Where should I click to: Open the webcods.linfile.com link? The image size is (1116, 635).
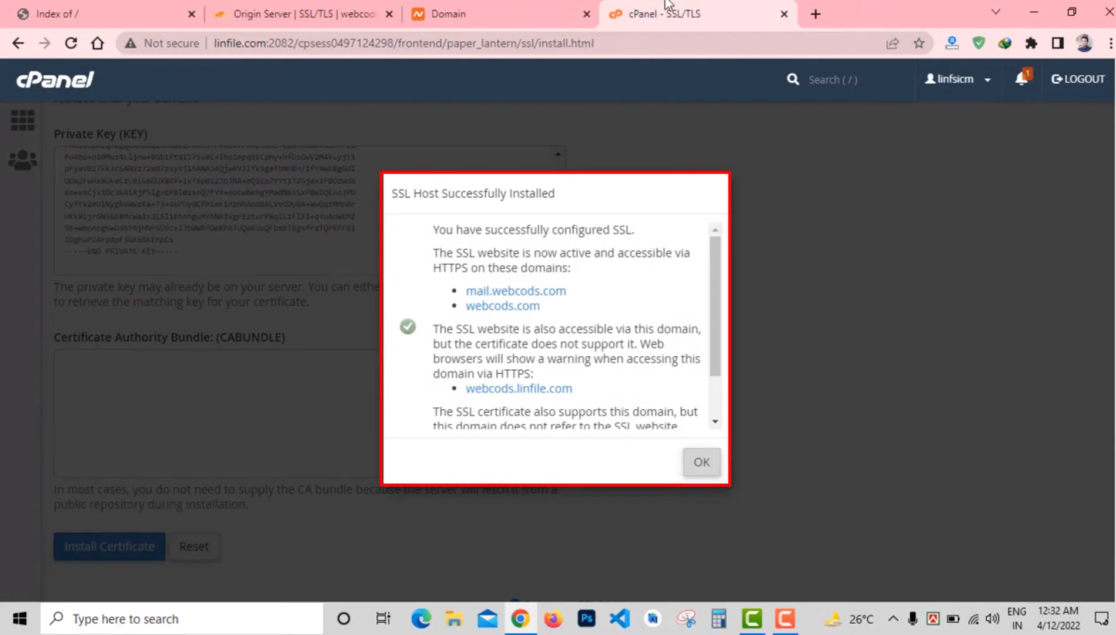[519, 389]
